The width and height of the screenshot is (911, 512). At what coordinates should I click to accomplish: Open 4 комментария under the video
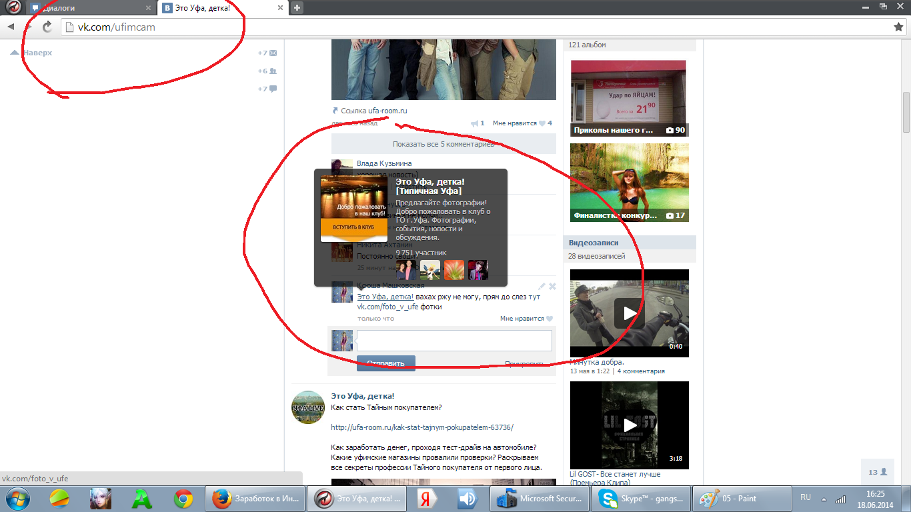(x=641, y=371)
